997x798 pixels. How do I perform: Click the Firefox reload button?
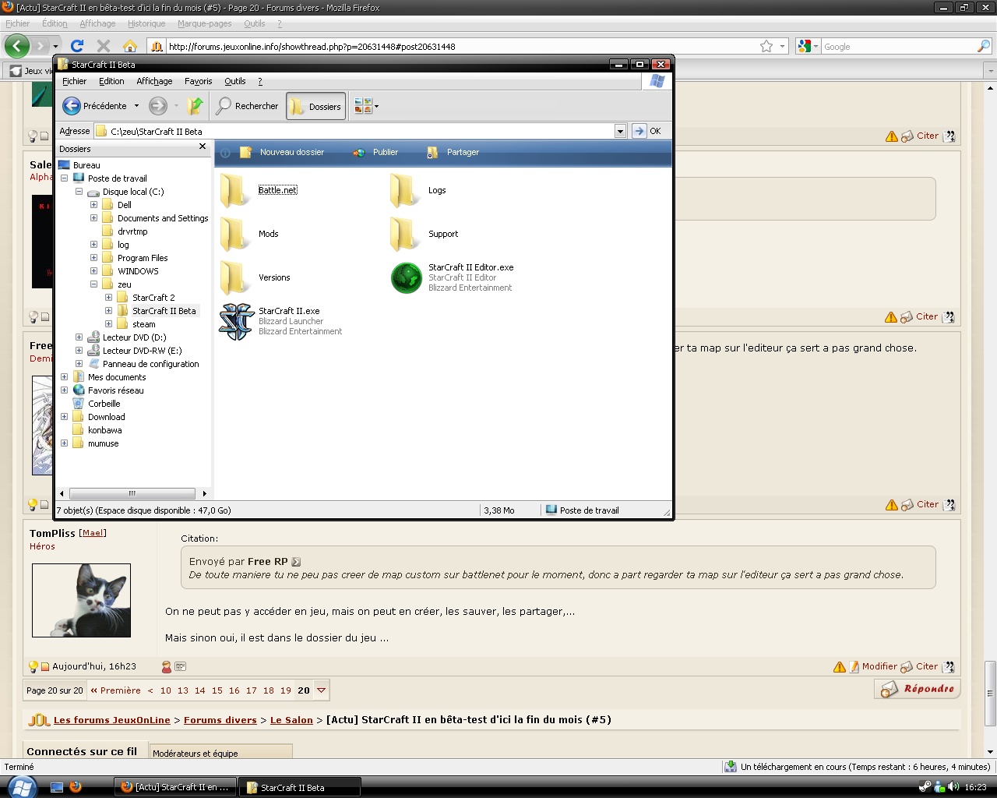(76, 46)
